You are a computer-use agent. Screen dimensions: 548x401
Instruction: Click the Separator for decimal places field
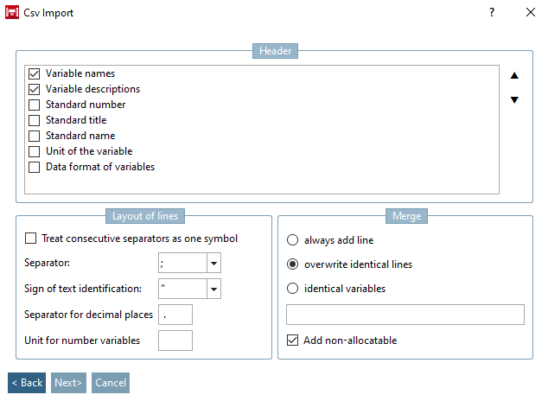pyautogui.click(x=175, y=315)
